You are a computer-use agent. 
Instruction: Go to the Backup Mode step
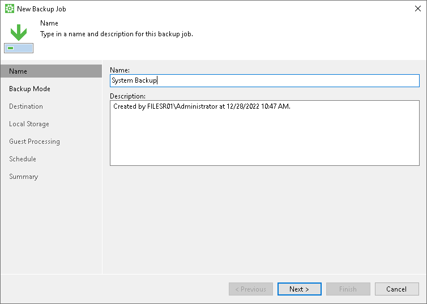[x=29, y=89]
